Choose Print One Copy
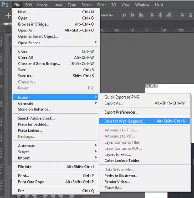The width and height of the screenshot is (194, 198). pos(56,182)
